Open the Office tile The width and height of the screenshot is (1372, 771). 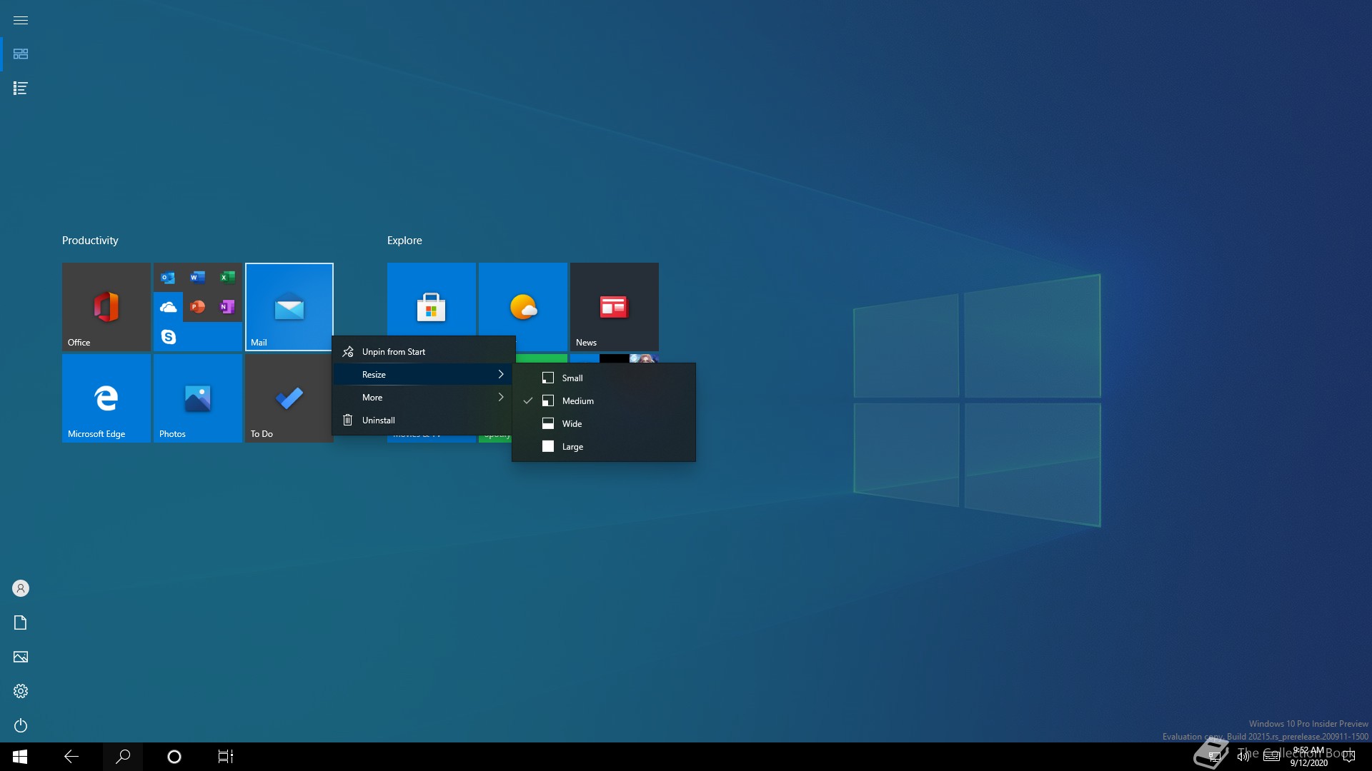coord(106,307)
